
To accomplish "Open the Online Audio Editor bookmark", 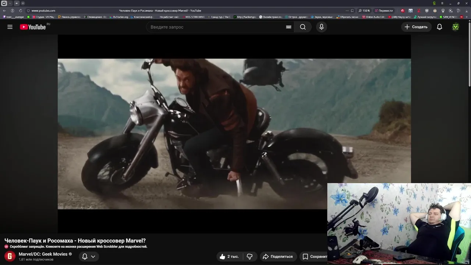I will [x=373, y=17].
